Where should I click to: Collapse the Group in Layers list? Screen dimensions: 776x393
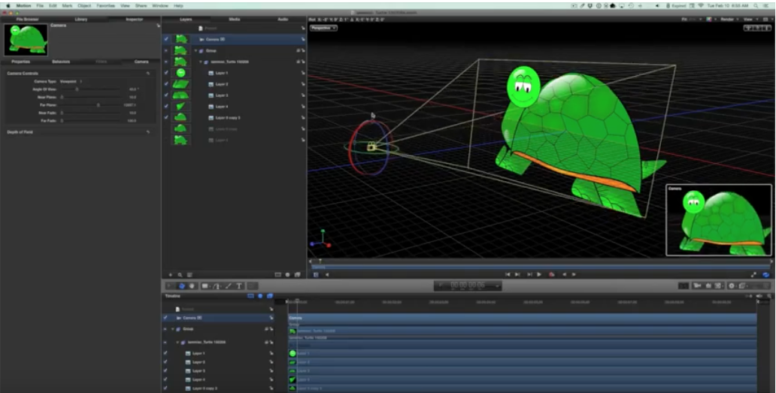[x=196, y=50]
